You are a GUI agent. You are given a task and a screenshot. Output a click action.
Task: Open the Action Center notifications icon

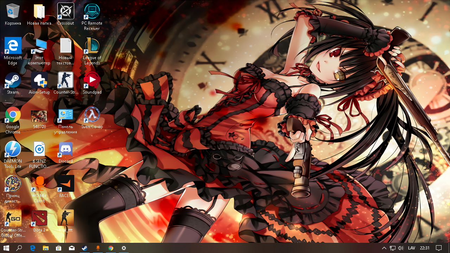tap(439, 248)
